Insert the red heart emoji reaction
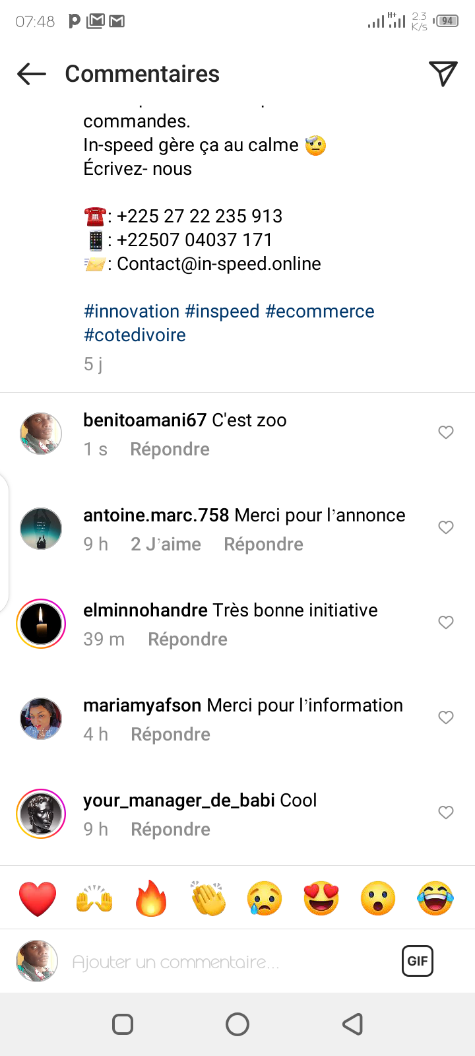Image resolution: width=475 pixels, height=1056 pixels. pyautogui.click(x=38, y=898)
